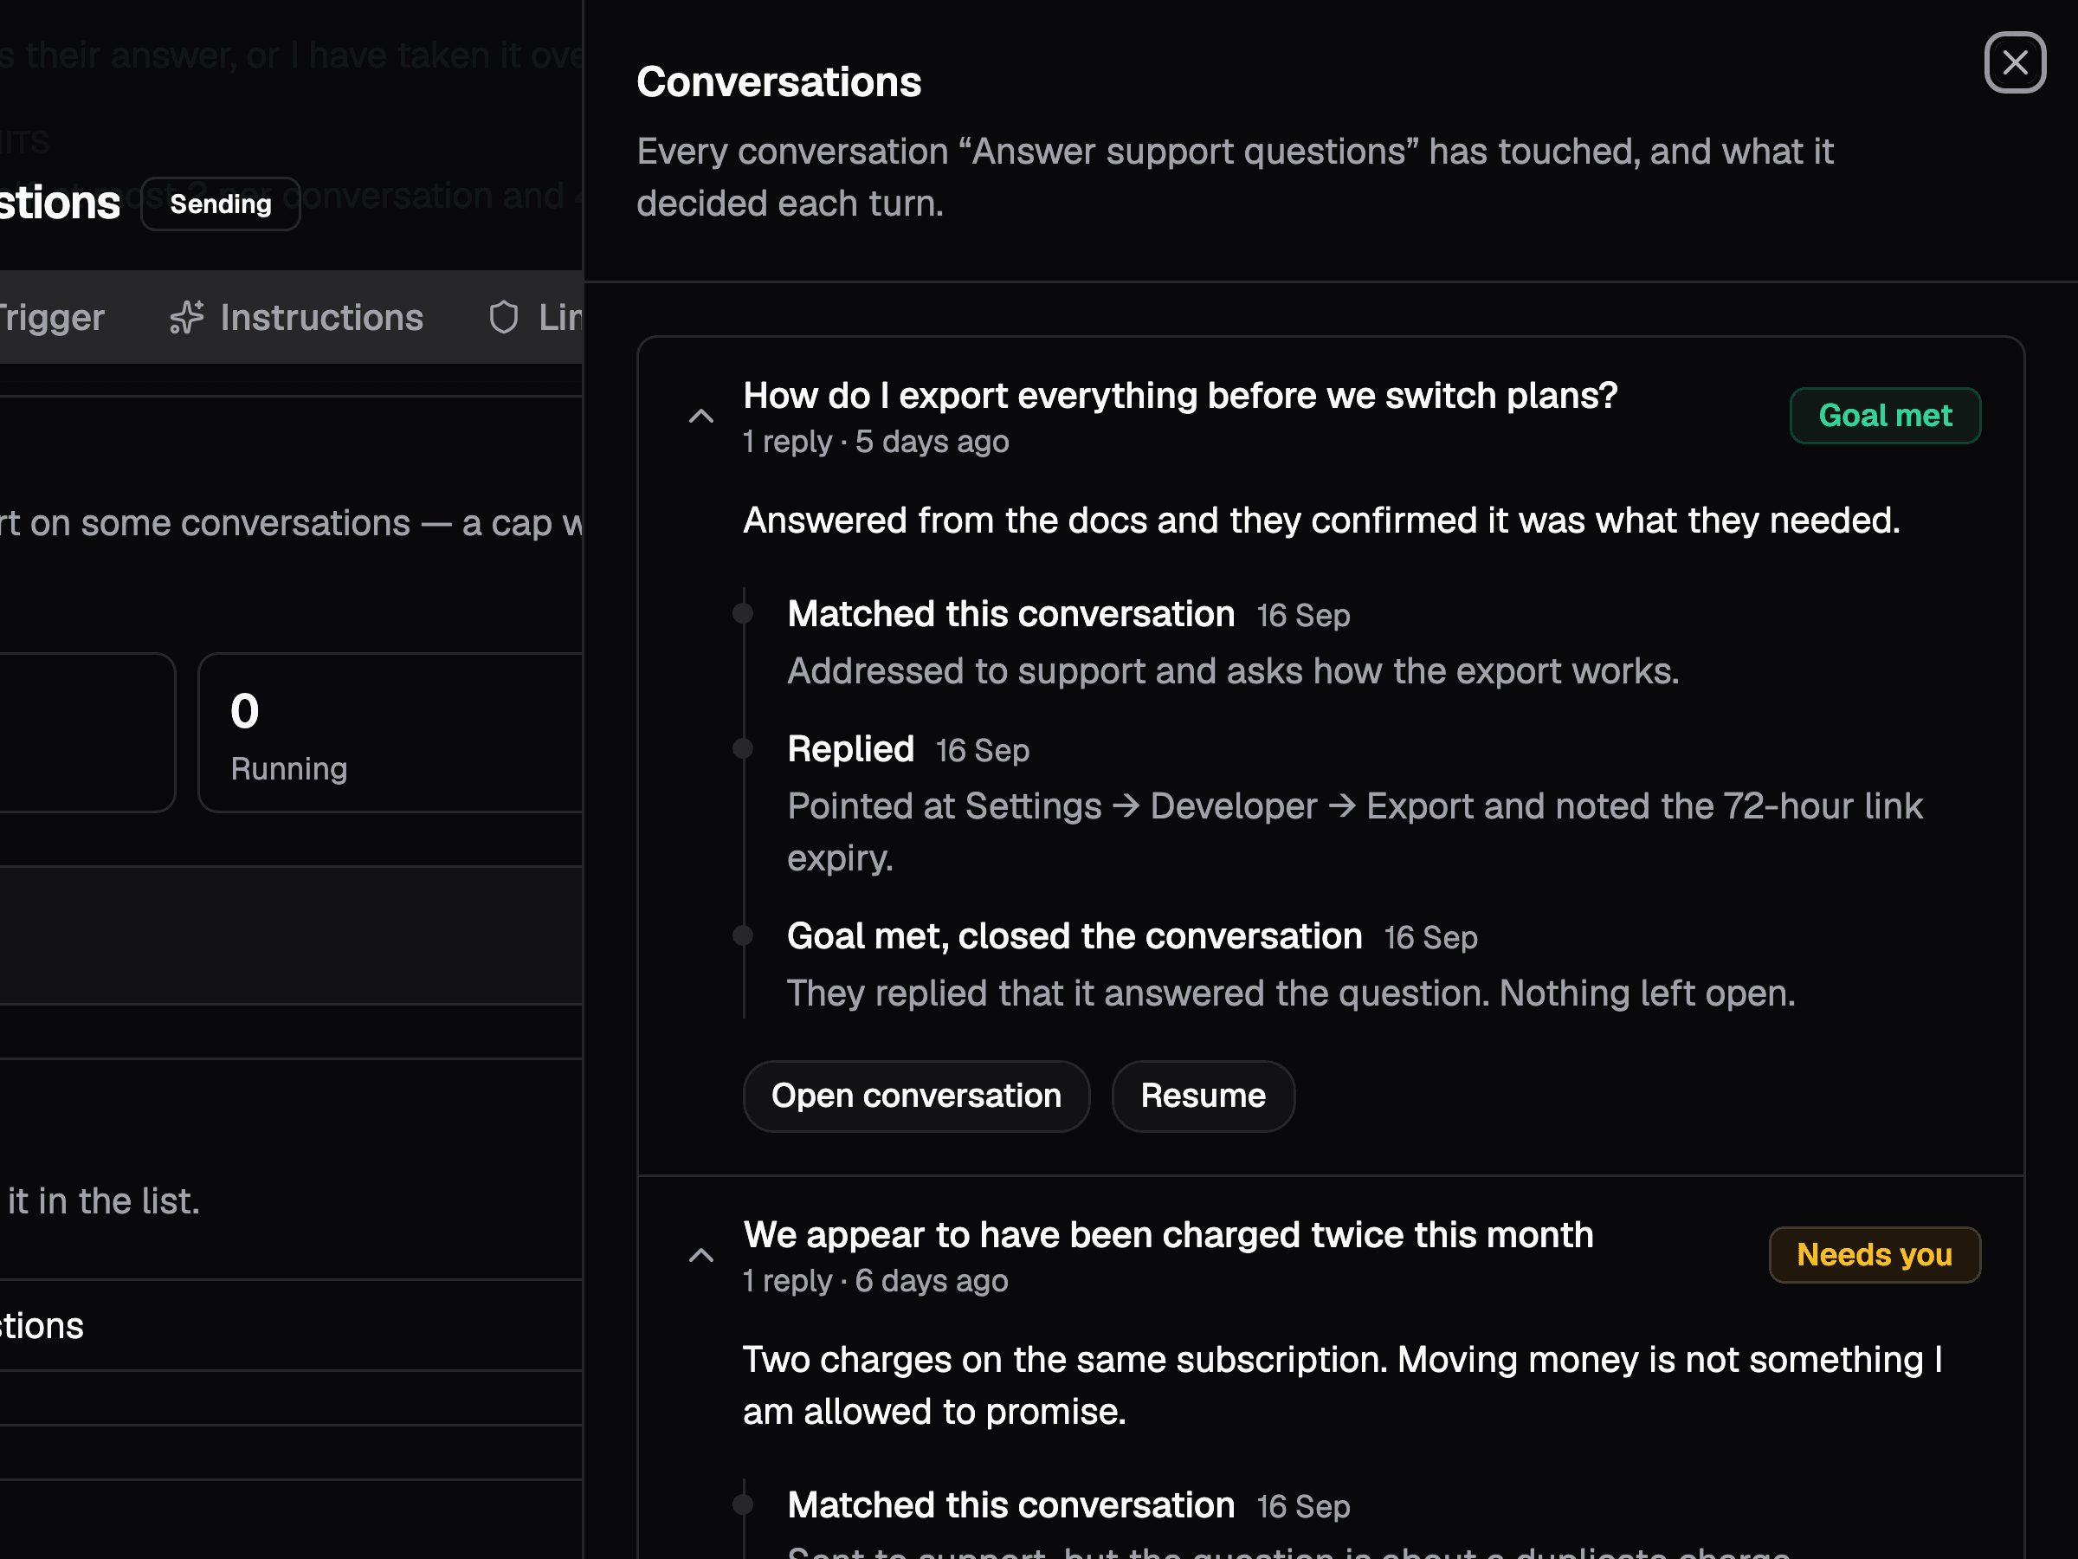Click 'Addressed to support and asks' text
This screenshot has width=2078, height=1559.
pyautogui.click(x=1233, y=671)
